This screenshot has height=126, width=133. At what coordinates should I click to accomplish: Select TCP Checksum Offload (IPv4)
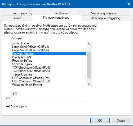pyautogui.click(x=49, y=68)
